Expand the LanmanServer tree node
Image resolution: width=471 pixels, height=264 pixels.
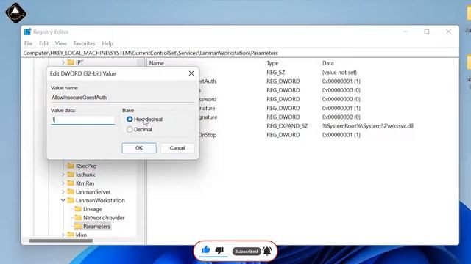63,192
